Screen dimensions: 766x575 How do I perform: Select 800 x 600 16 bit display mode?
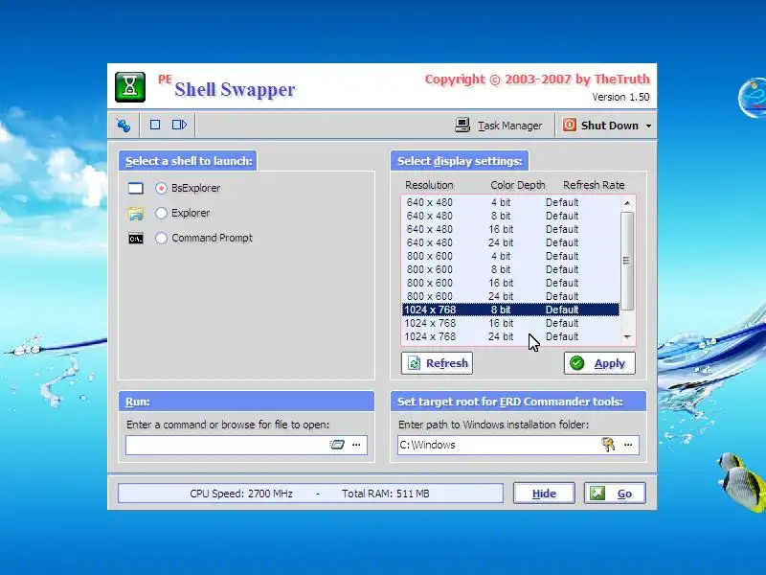510,283
